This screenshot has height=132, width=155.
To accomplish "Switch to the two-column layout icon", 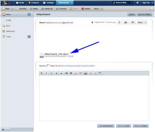I will [x=148, y=9].
